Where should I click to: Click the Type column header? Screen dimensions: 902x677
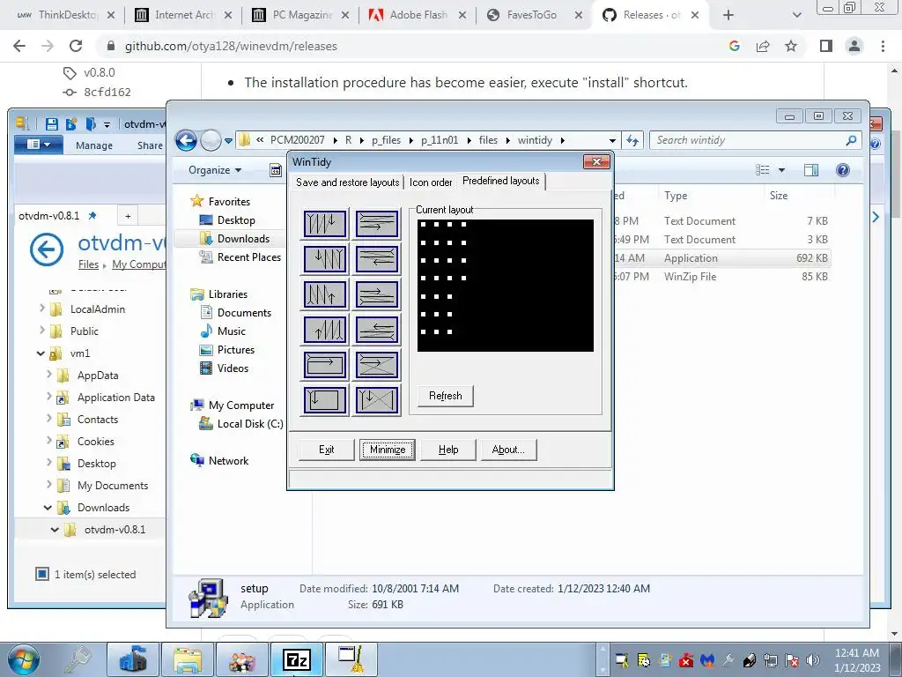click(x=676, y=196)
